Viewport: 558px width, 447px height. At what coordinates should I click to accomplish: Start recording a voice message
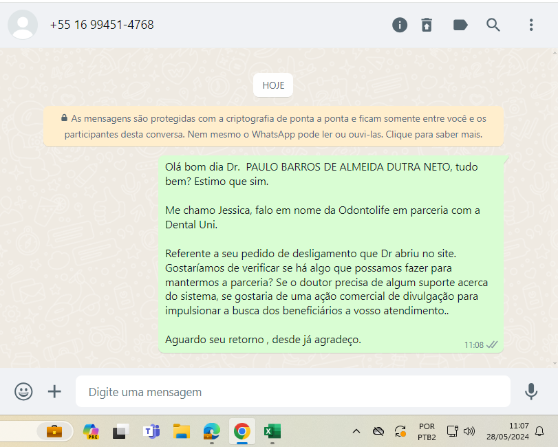click(x=531, y=391)
